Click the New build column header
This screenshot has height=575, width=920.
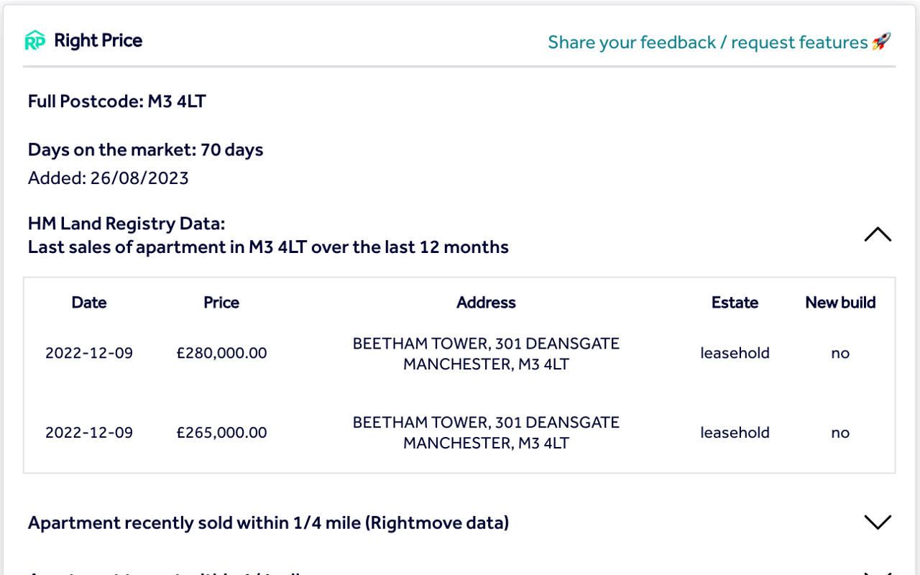(x=840, y=303)
